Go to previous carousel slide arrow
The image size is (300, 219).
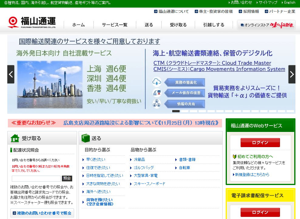[x=11, y=74]
